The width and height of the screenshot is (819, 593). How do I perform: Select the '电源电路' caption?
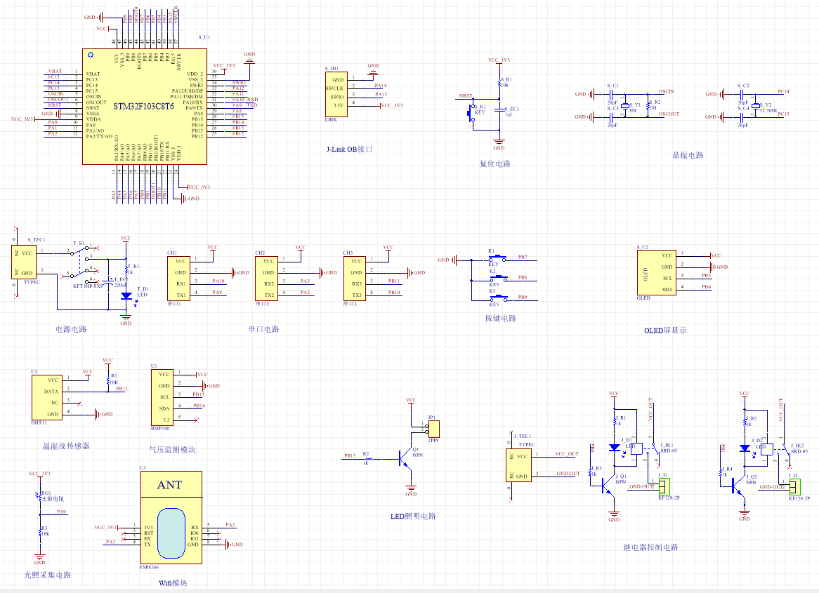[71, 329]
